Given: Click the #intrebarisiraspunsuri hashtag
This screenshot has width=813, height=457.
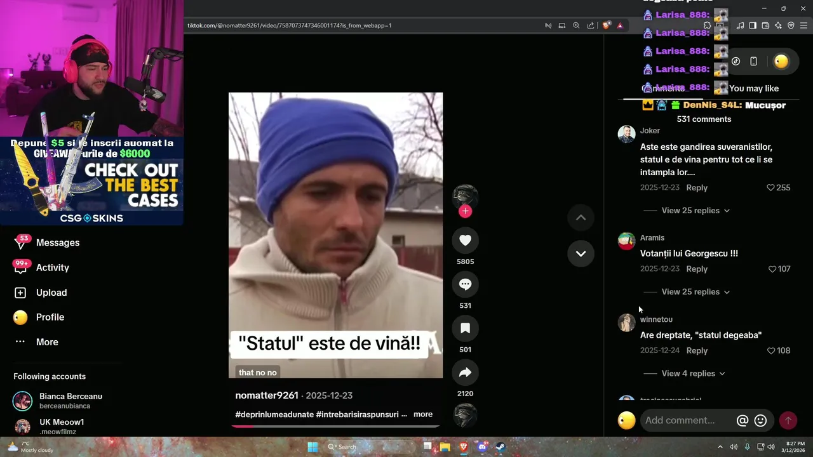Looking at the screenshot, I should click(358, 414).
